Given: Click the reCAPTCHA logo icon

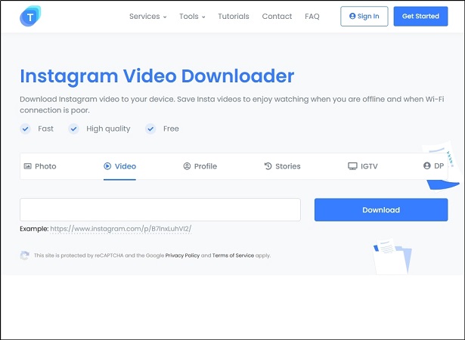Looking at the screenshot, I should coord(25,255).
